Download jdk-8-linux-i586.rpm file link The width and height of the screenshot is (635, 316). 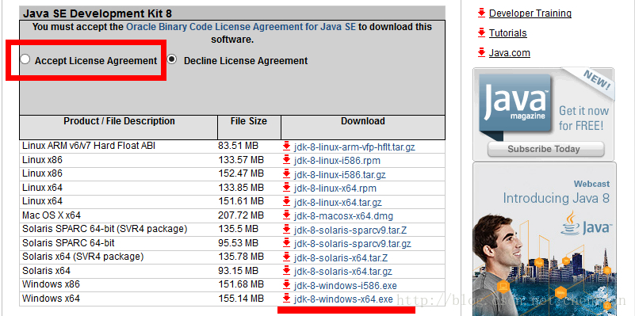337,161
